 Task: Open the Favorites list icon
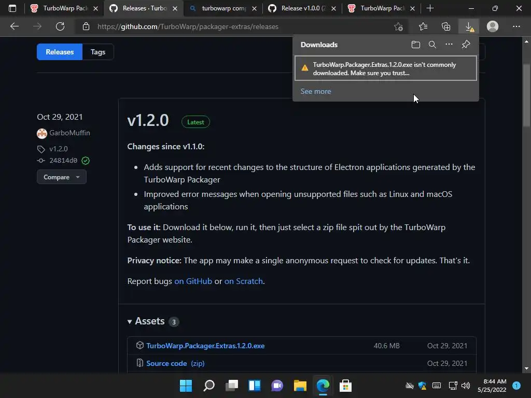[423, 26]
